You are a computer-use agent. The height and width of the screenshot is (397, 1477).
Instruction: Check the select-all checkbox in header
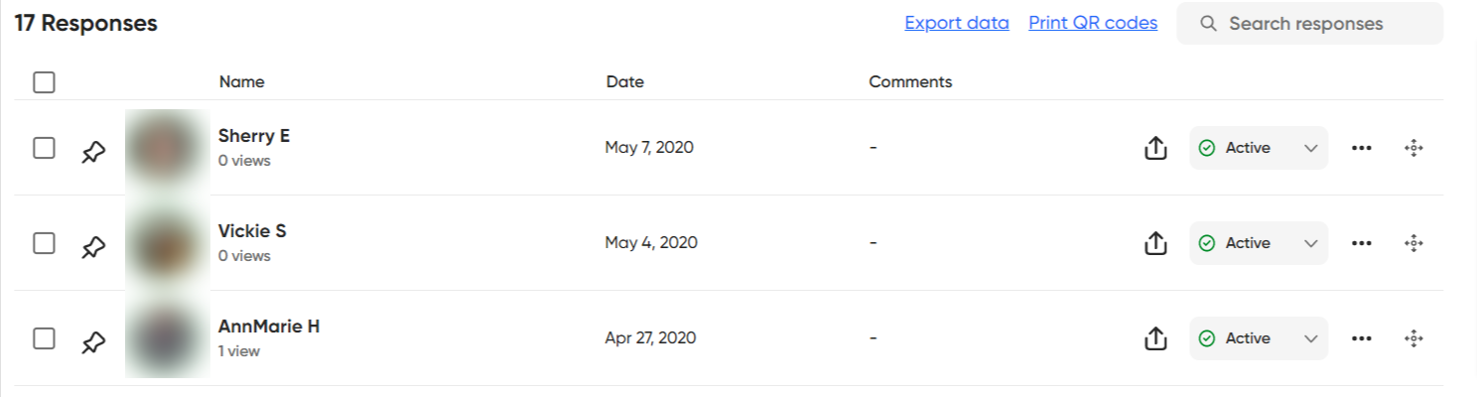click(x=44, y=82)
